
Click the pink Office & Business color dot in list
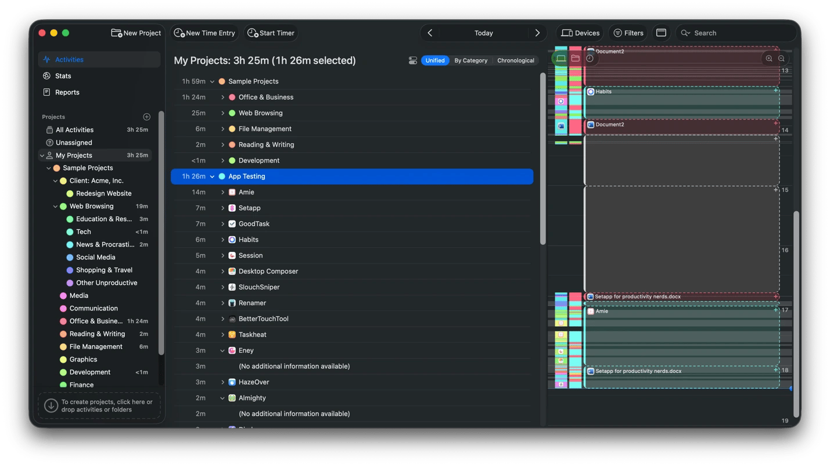click(232, 97)
